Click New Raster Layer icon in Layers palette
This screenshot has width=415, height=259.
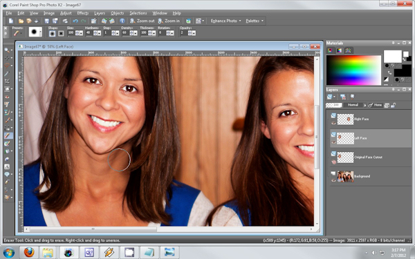pos(330,97)
